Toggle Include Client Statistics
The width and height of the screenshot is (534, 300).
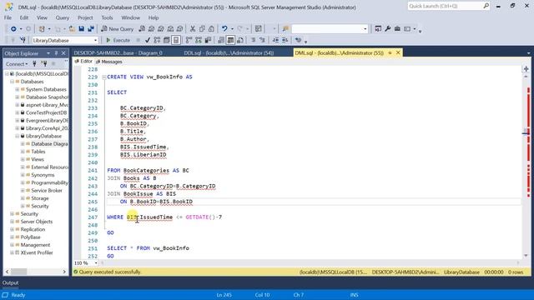tap(208, 40)
